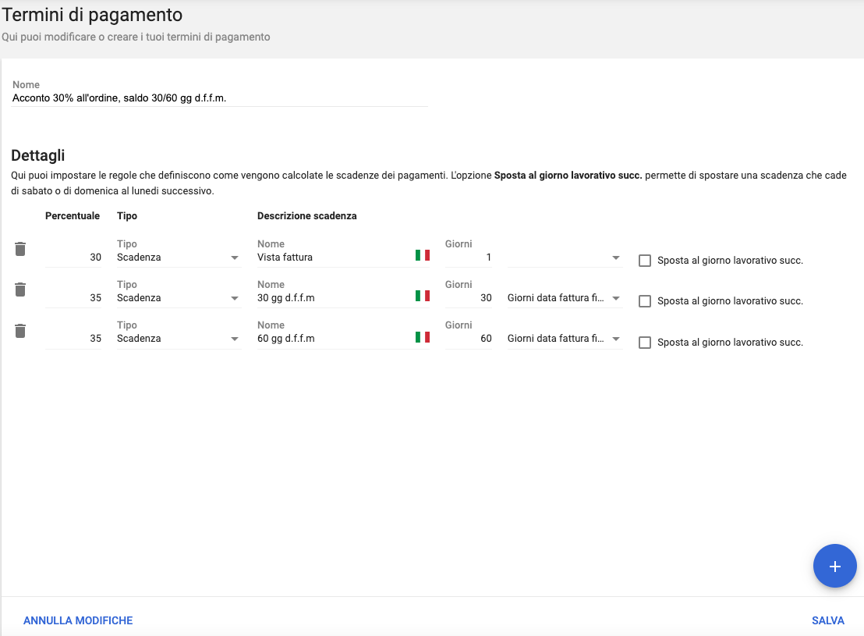Edit the Giorni value of 60

[x=469, y=339]
